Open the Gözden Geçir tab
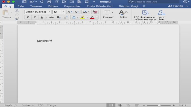This screenshot has width=191, height=107. click(x=129, y=6)
